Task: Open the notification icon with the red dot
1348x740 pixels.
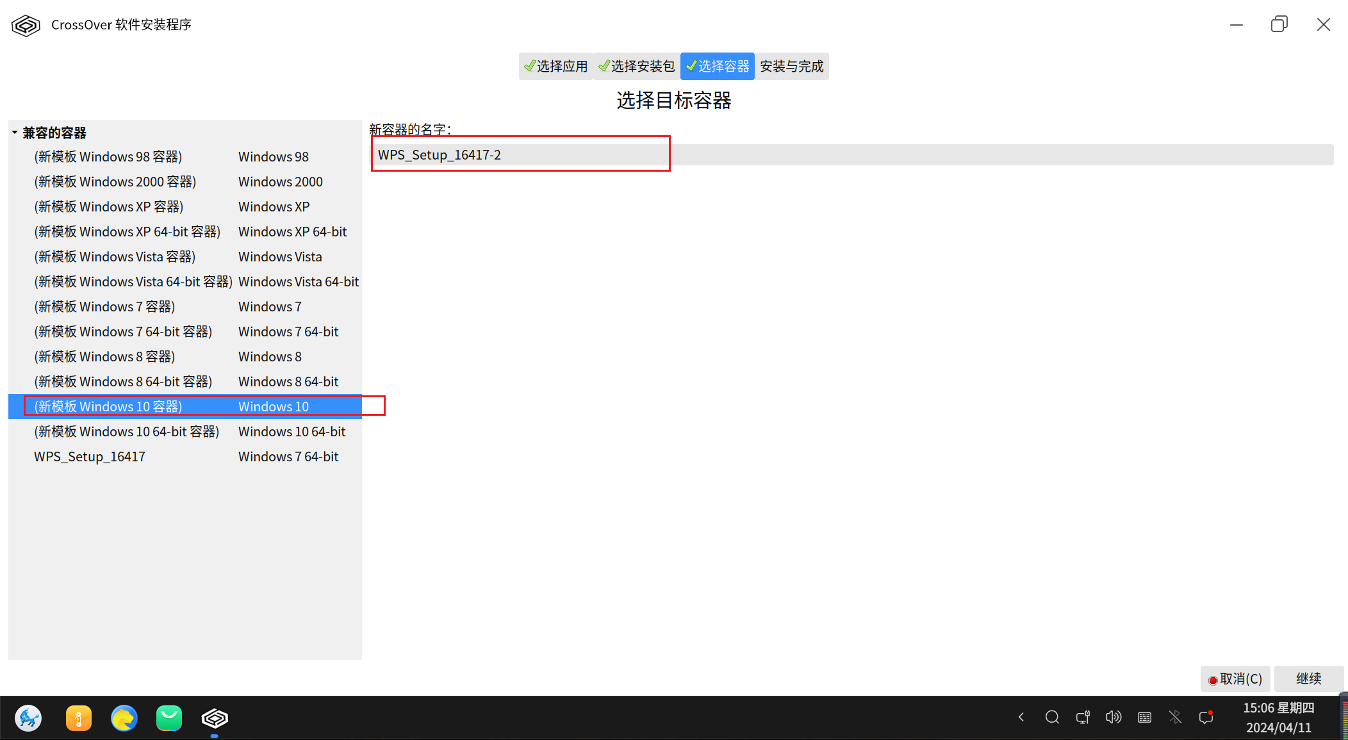Action: [x=1206, y=717]
